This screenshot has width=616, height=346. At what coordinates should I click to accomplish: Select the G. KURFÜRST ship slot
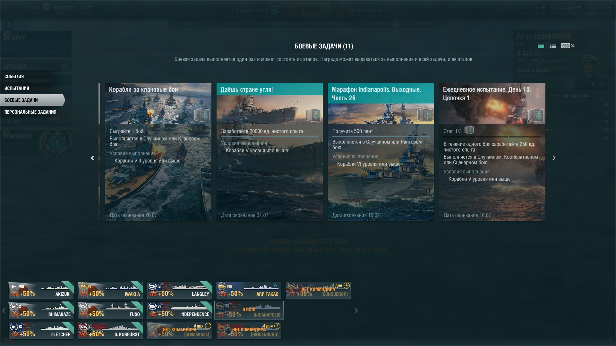point(110,331)
